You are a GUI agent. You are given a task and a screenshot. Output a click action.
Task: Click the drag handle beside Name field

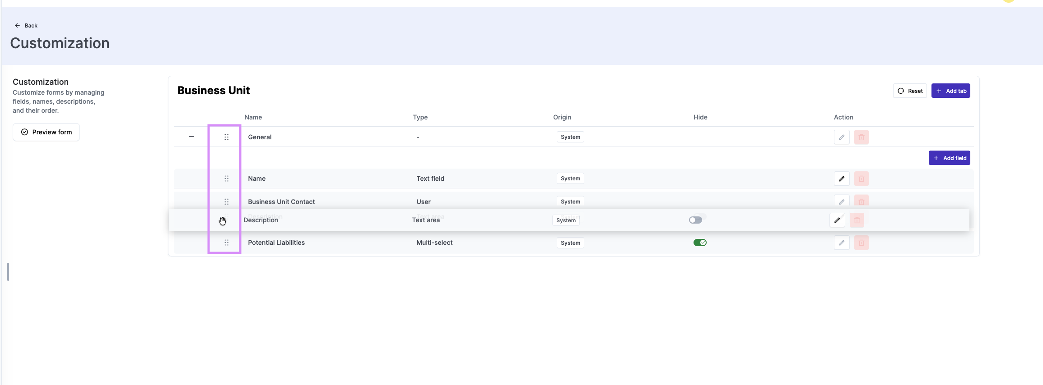pyautogui.click(x=226, y=179)
